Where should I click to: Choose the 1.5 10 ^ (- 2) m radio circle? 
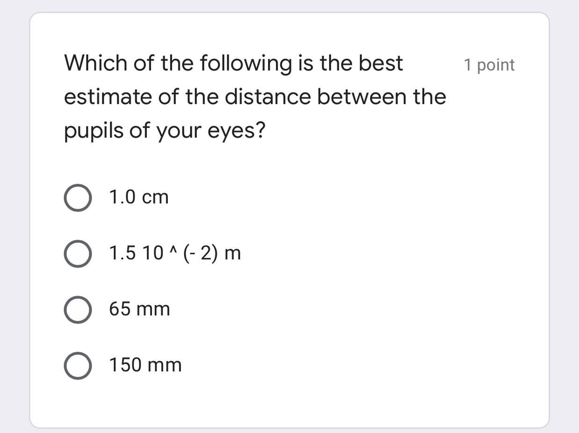[78, 254]
